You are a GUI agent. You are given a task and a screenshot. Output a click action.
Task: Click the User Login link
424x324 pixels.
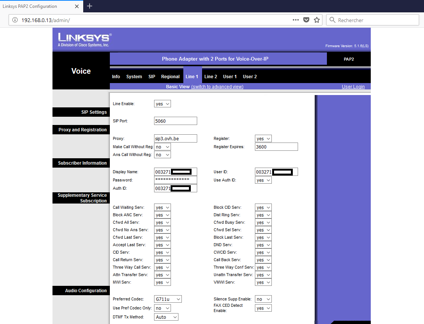[353, 87]
